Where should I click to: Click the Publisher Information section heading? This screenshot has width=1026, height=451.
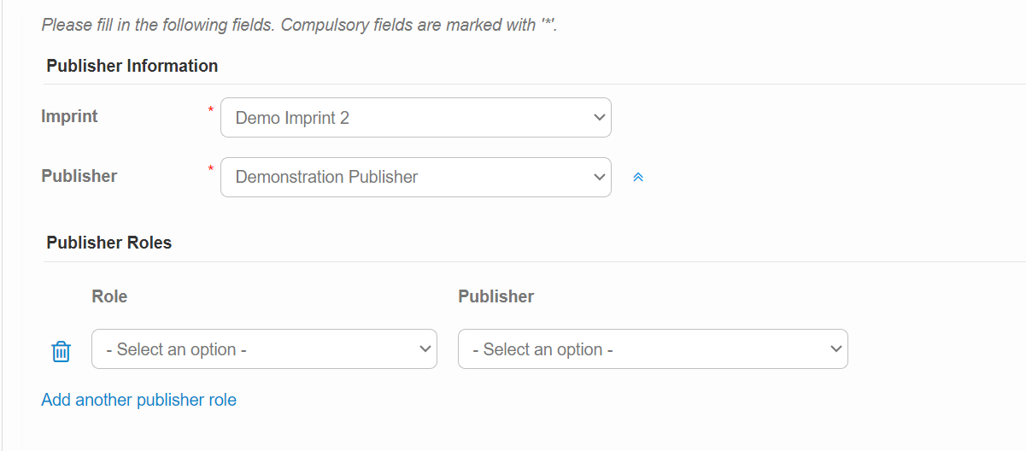(132, 66)
